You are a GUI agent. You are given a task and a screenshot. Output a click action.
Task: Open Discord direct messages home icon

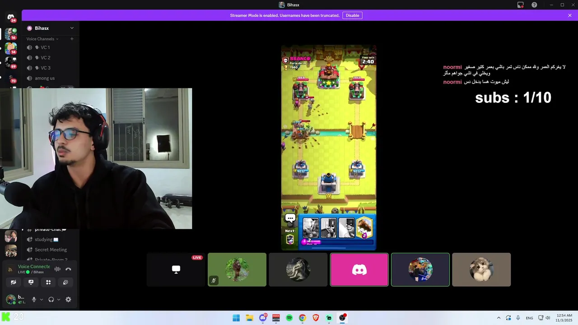coord(10,17)
